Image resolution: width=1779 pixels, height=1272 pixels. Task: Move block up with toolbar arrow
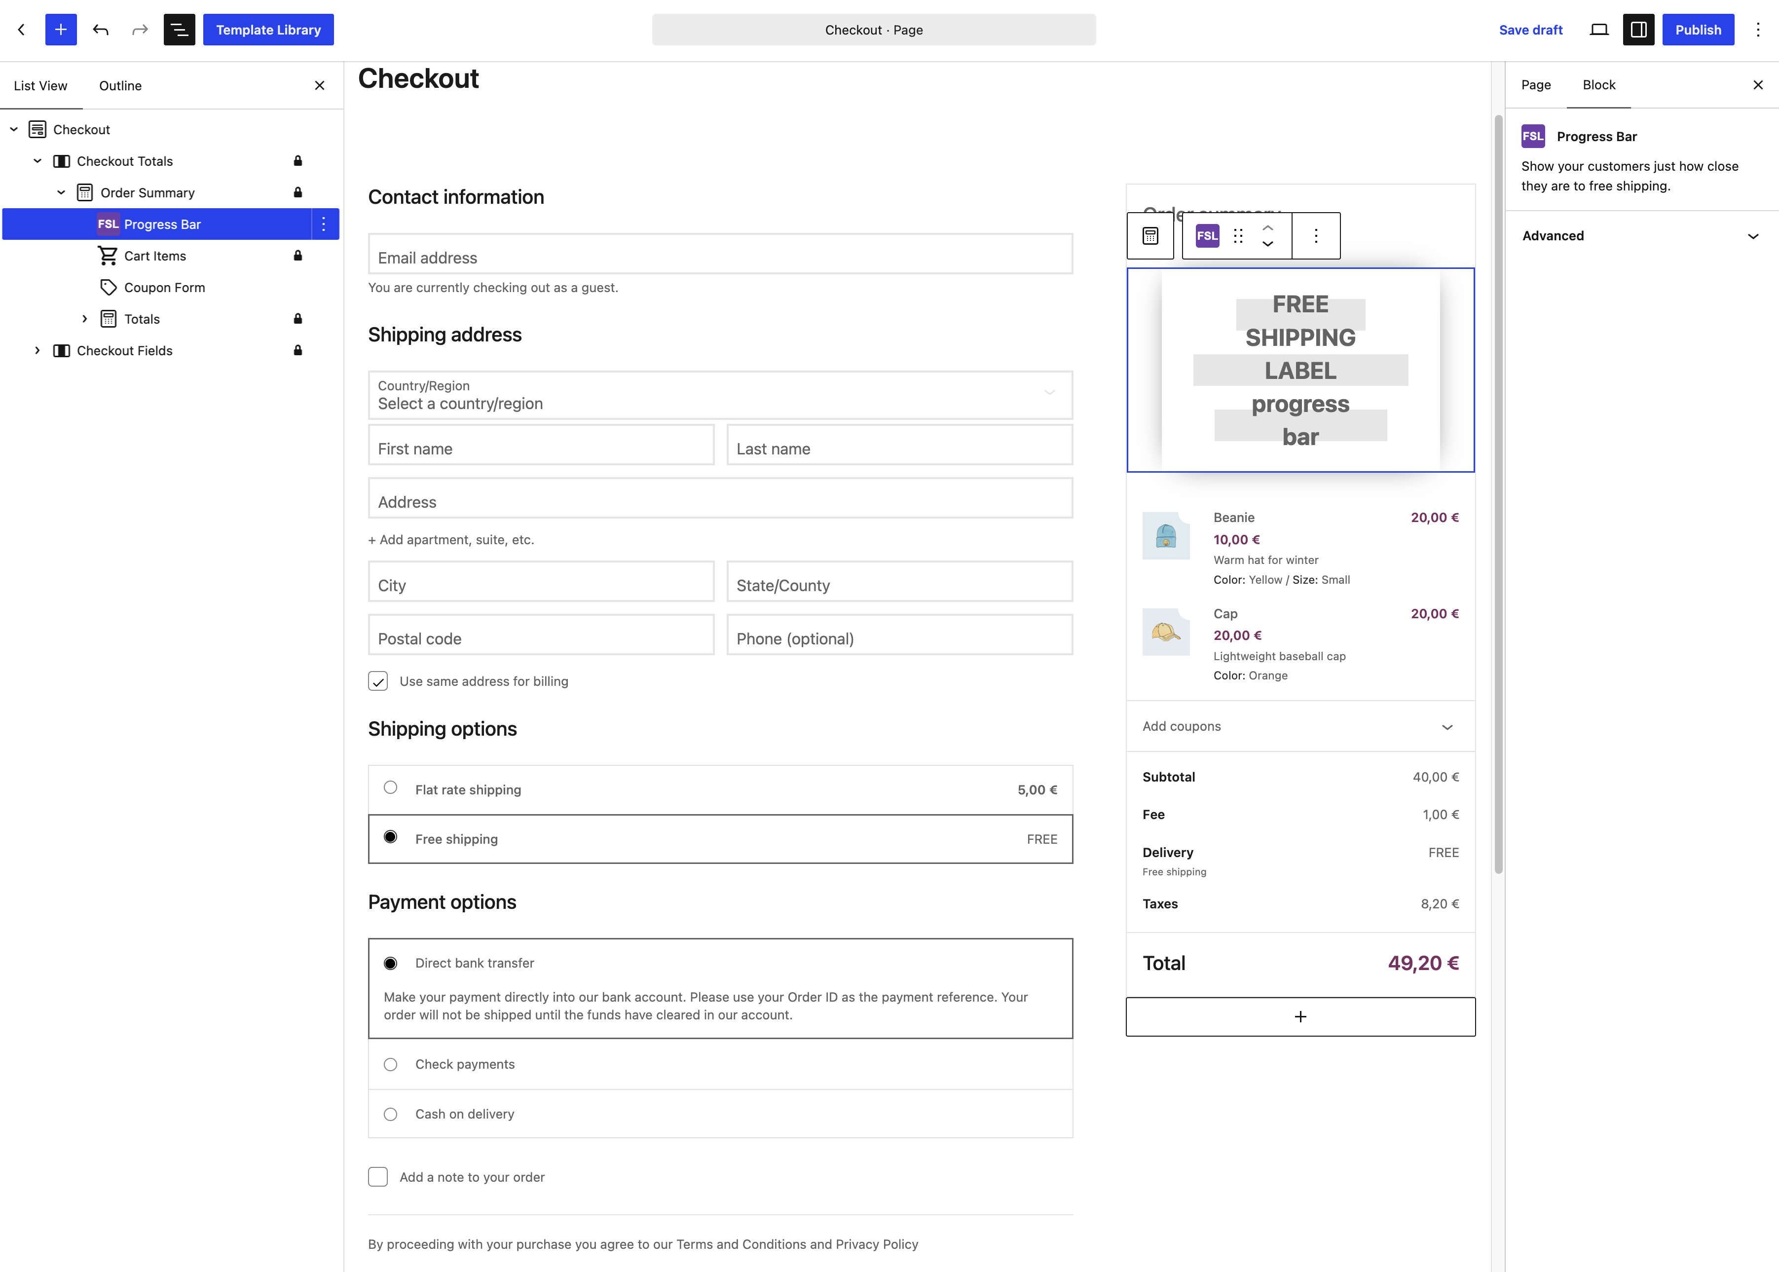pyautogui.click(x=1268, y=227)
